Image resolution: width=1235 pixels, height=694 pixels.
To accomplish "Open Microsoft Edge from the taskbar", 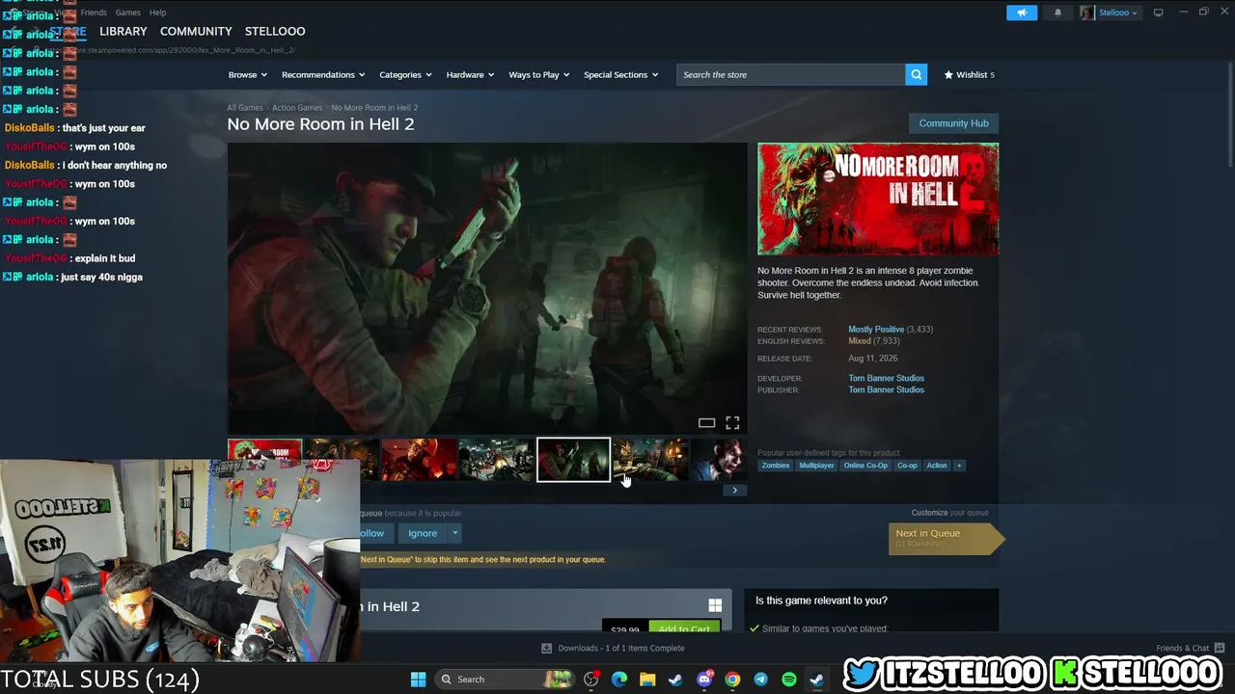I will tap(619, 680).
